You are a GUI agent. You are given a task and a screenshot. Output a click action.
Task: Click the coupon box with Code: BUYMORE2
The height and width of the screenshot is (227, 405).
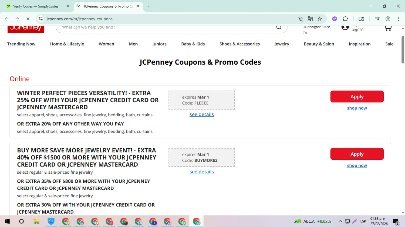pyautogui.click(x=202, y=158)
